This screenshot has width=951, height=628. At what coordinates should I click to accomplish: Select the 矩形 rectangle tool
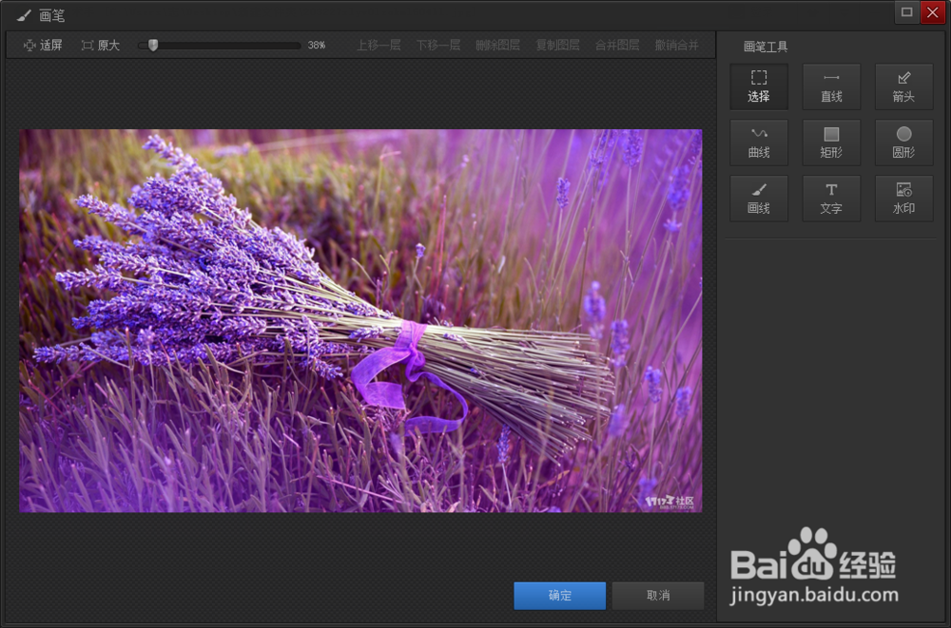coord(831,143)
